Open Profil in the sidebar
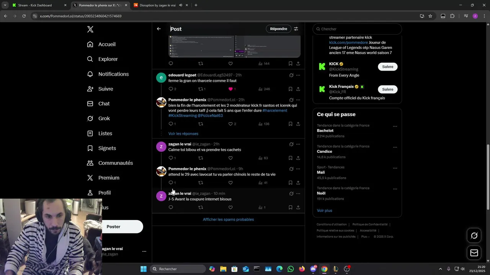The height and width of the screenshot is (275, 490). [99, 193]
